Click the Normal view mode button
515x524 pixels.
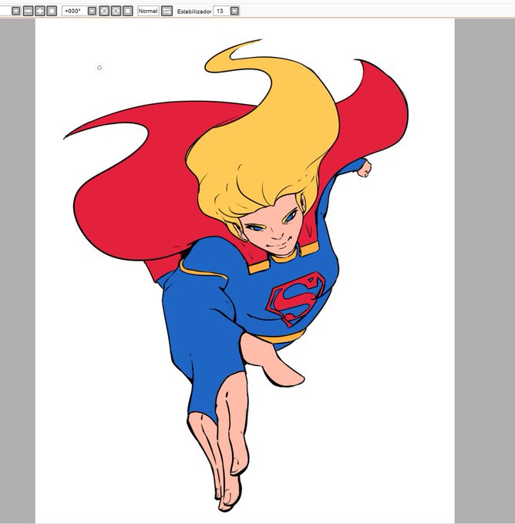pyautogui.click(x=148, y=11)
